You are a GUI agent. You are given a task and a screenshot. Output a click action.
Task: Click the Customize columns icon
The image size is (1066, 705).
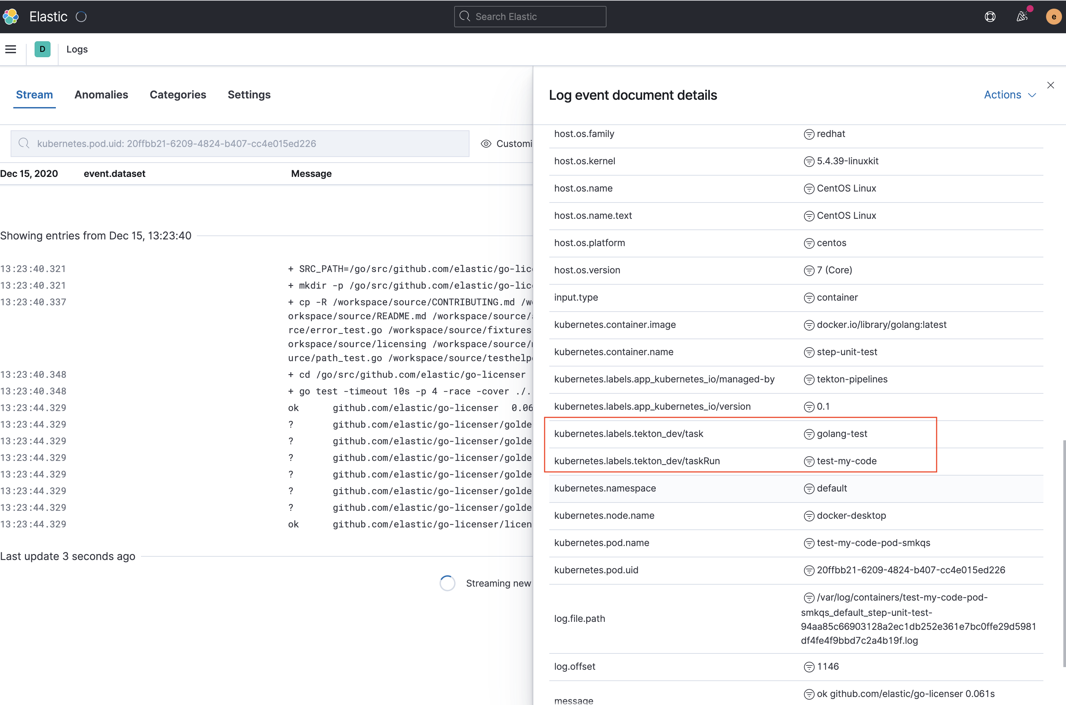(x=485, y=143)
